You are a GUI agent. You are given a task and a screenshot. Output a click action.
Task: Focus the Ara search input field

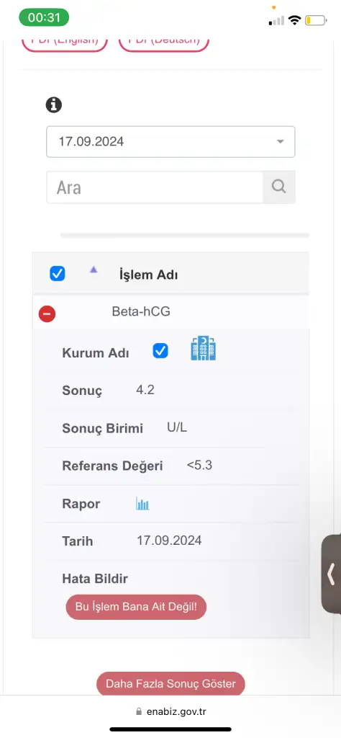(155, 187)
